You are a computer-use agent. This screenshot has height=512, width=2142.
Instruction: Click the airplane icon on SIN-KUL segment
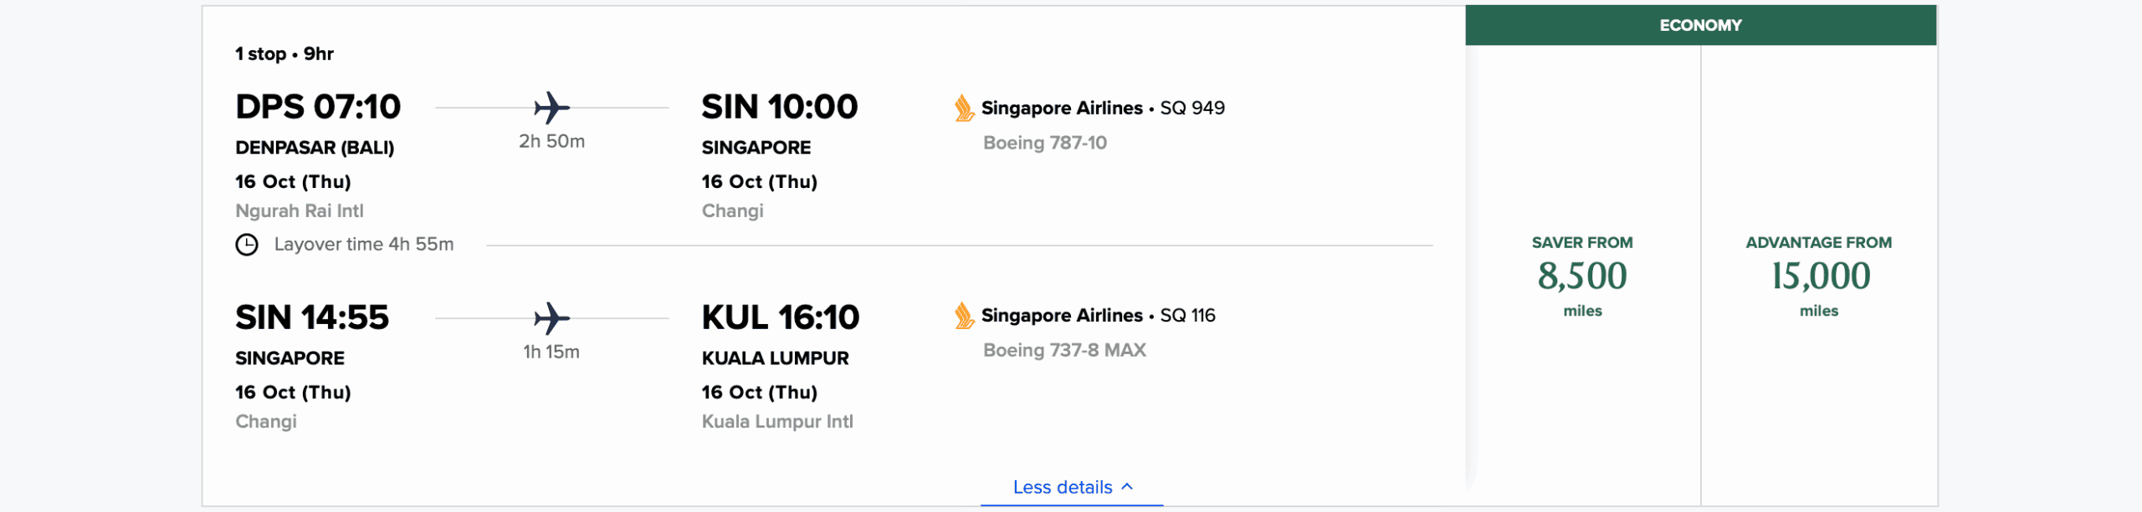[551, 318]
